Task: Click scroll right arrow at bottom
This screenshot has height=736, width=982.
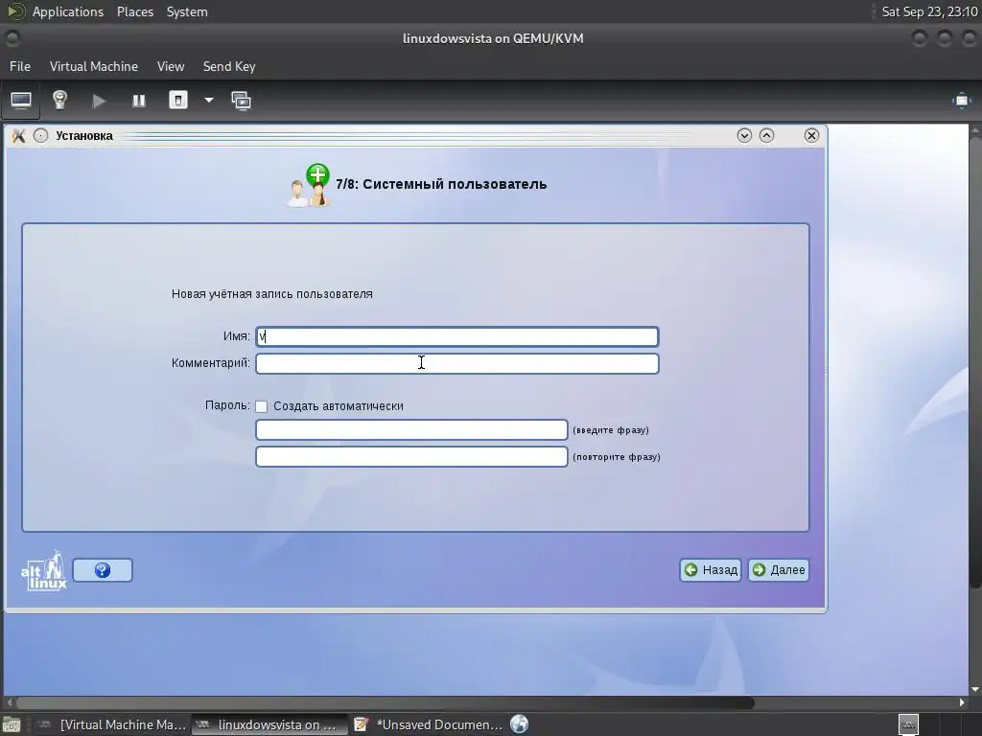Action: click(x=962, y=702)
